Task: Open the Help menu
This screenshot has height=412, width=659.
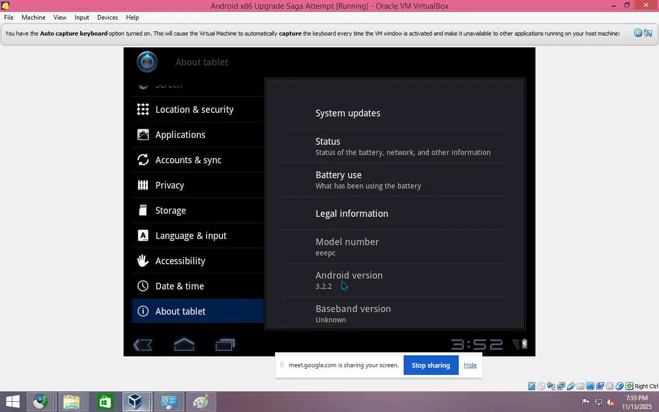Action: pos(132,17)
